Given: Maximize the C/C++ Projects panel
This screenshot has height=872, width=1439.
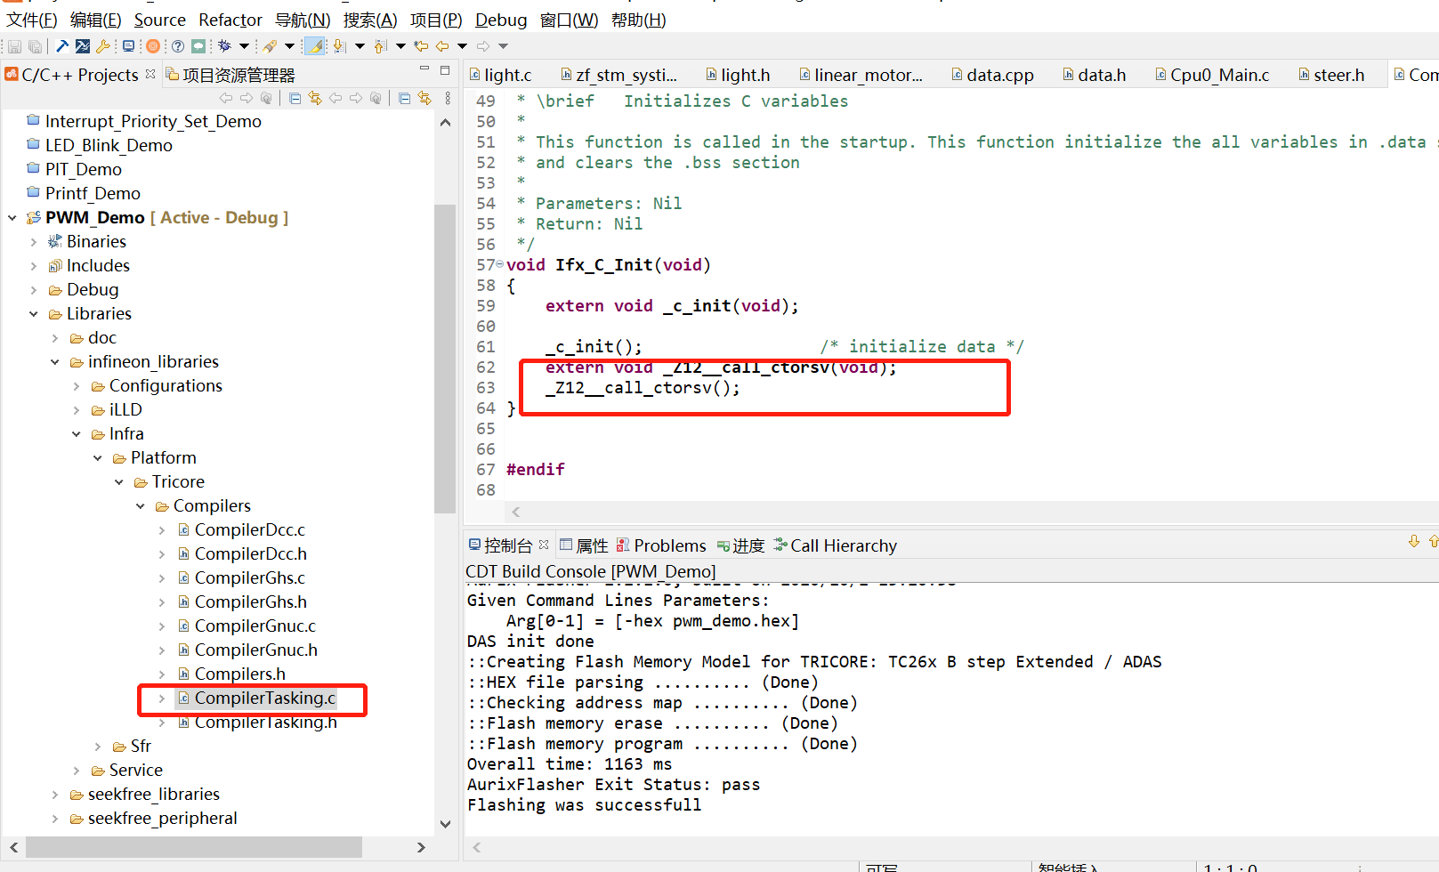Looking at the screenshot, I should 445,69.
